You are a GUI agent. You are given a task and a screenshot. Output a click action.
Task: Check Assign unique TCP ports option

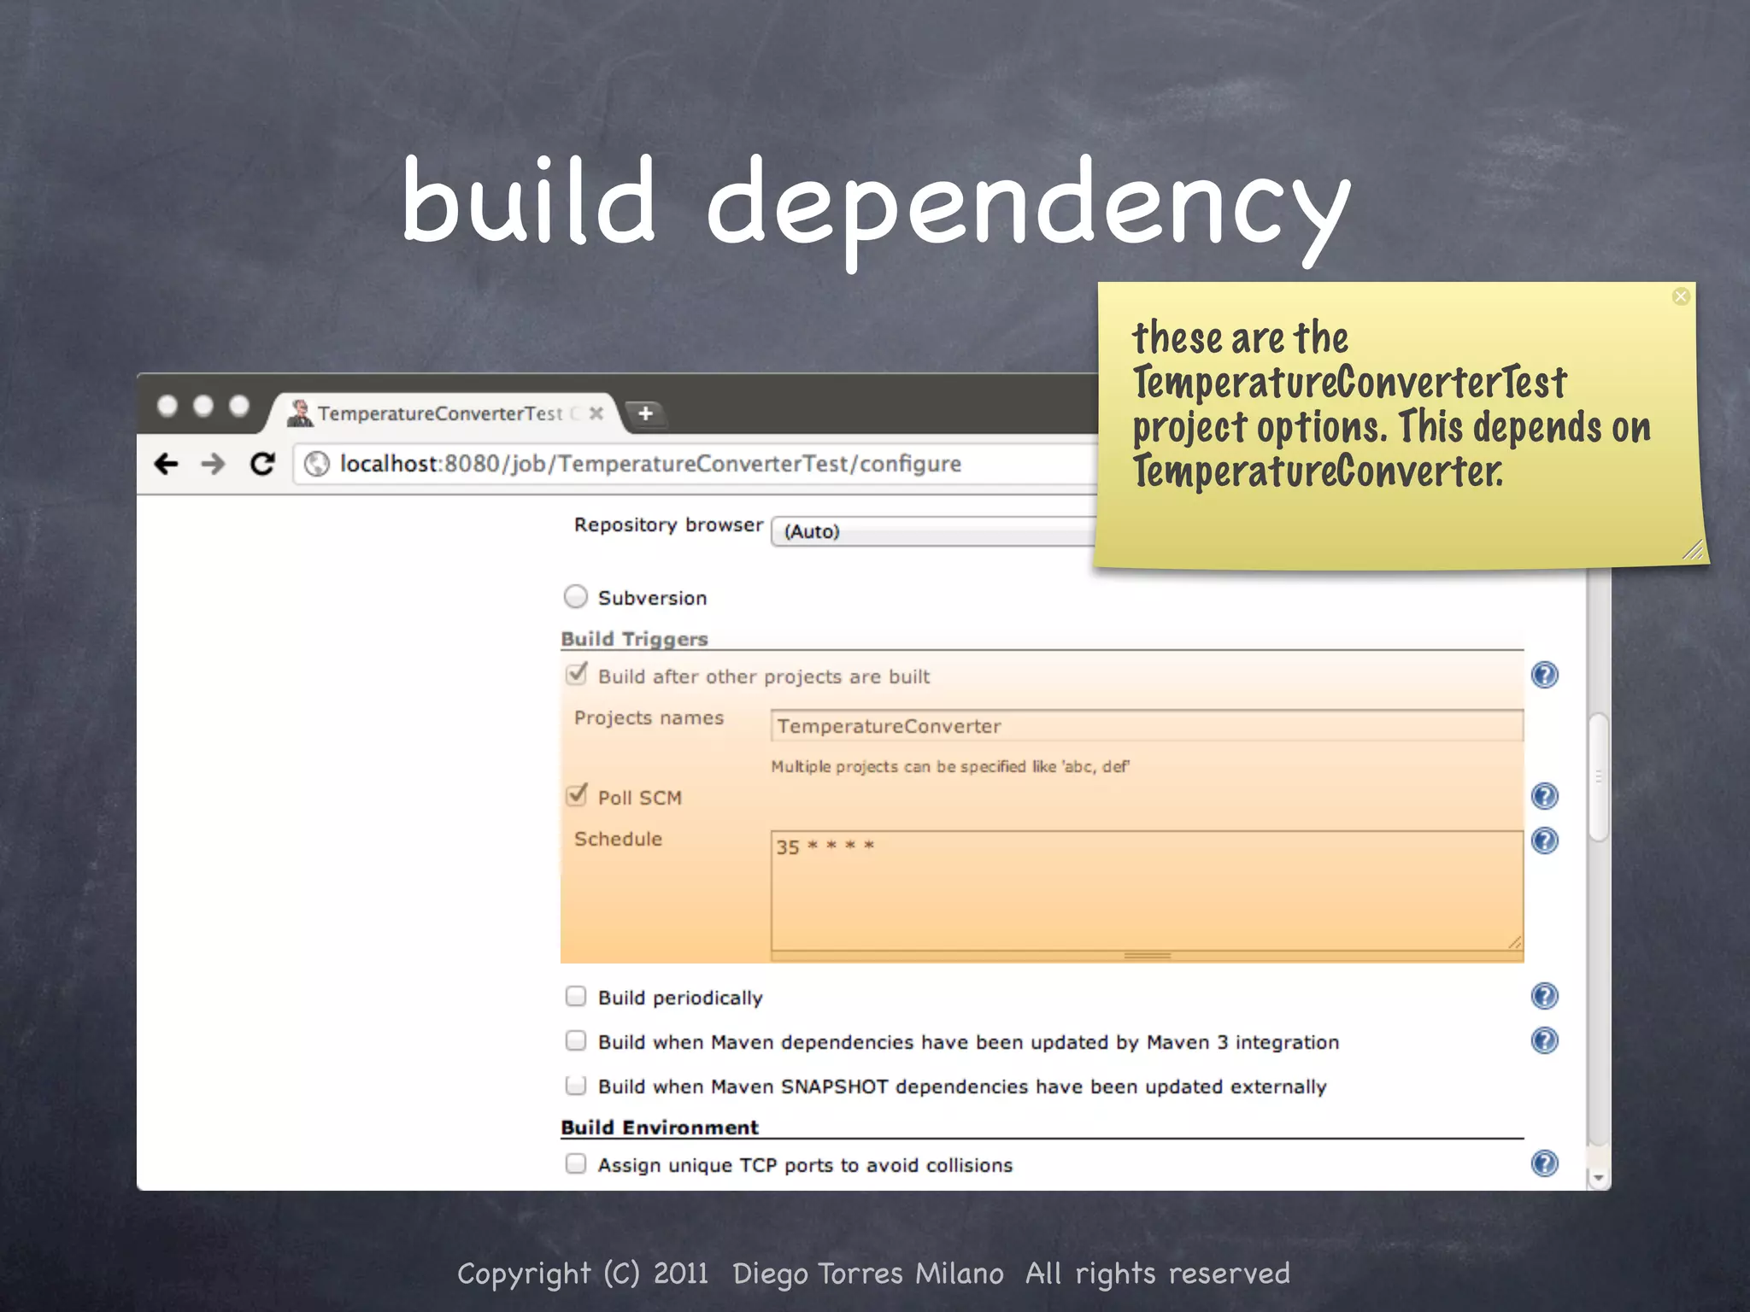576,1163
